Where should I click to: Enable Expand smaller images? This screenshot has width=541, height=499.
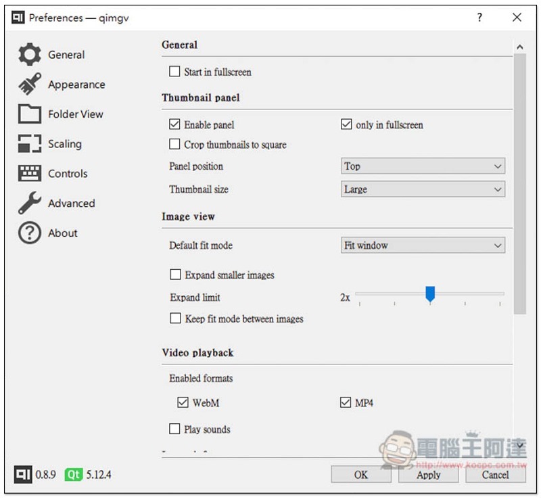click(x=175, y=275)
